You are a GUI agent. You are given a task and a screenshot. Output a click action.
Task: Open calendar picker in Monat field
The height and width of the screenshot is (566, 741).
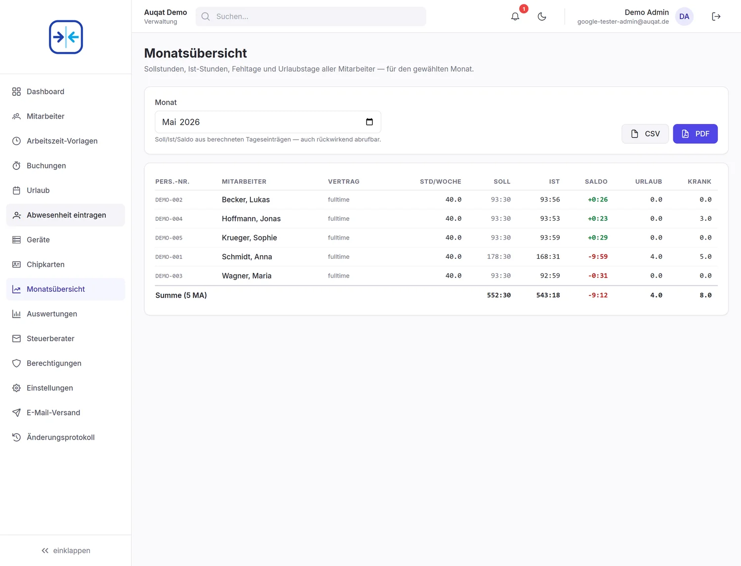[369, 122]
